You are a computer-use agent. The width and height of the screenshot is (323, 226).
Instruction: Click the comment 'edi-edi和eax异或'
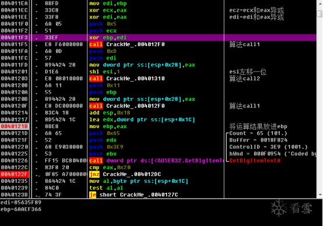(257, 17)
